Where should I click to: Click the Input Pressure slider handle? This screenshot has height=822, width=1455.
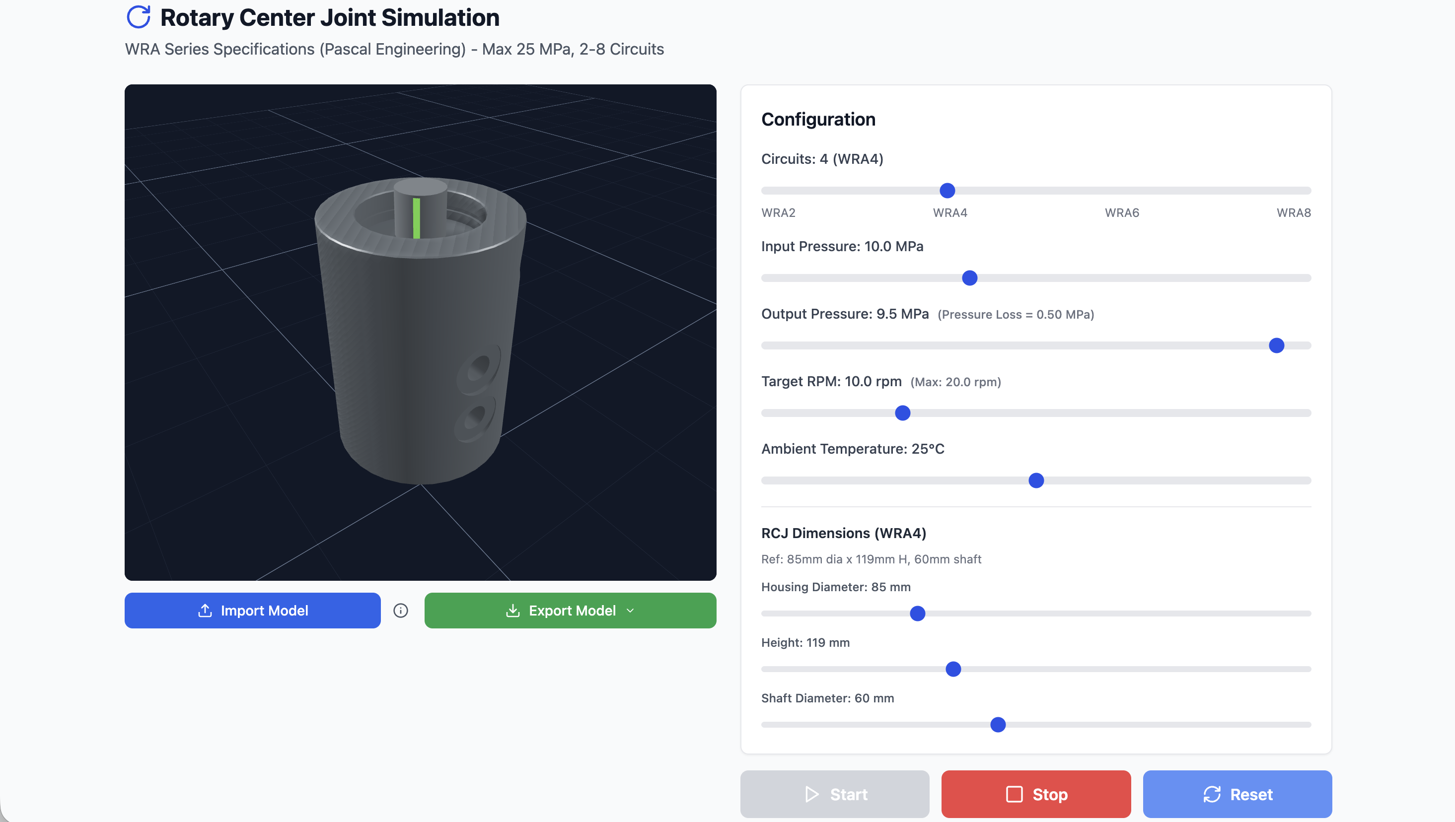click(x=969, y=278)
